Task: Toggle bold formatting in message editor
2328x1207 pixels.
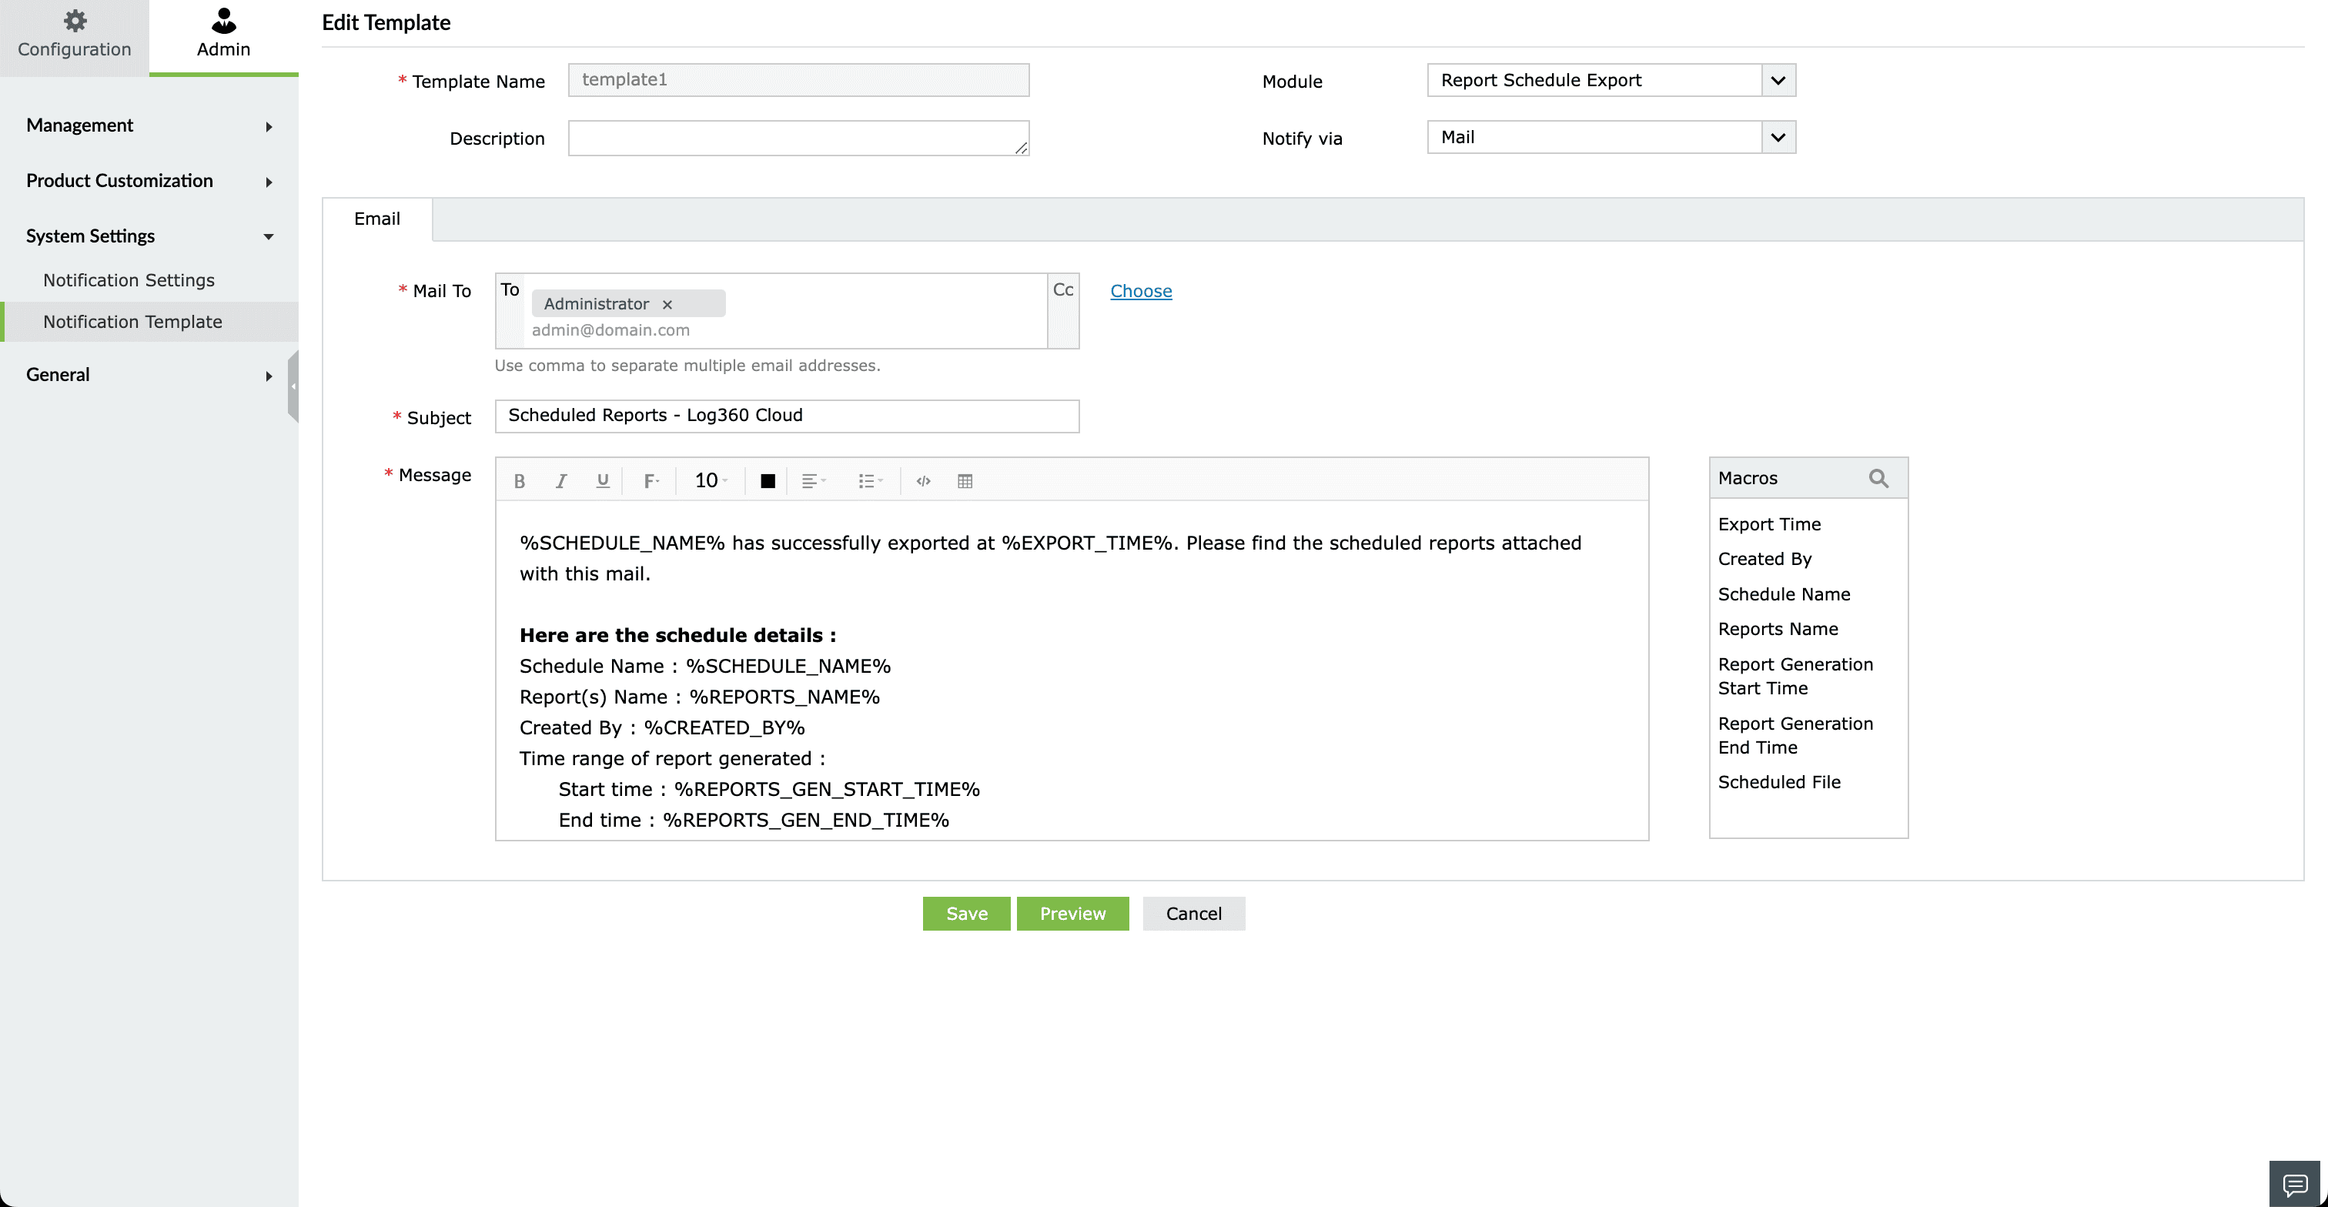Action: 520,482
